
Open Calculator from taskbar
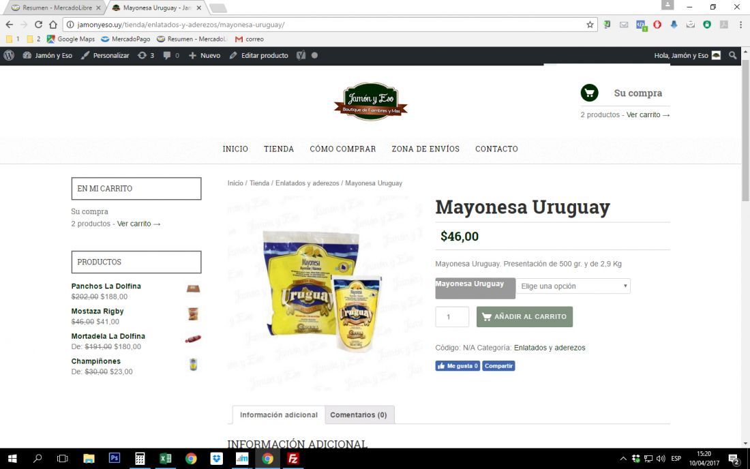point(140,459)
